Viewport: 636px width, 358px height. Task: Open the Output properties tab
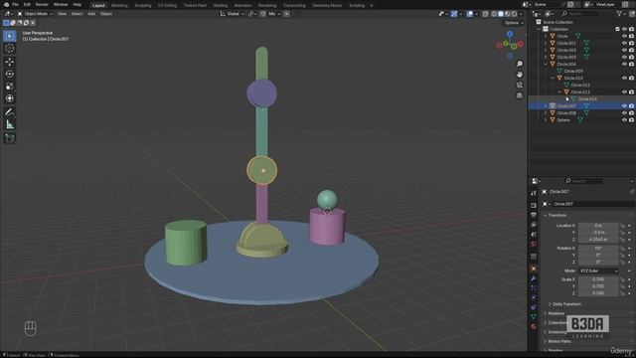tap(534, 215)
